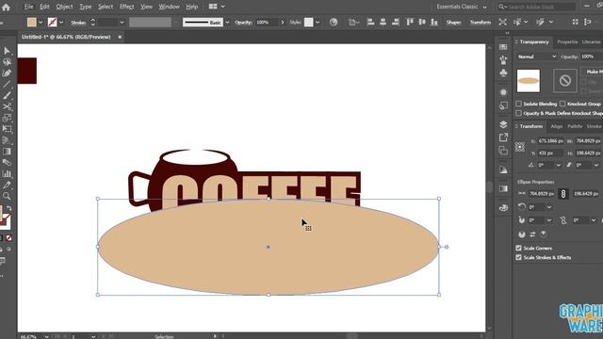Open the ellipse rotation angle dropdown
Image resolution: width=603 pixels, height=339 pixels.
point(549,207)
